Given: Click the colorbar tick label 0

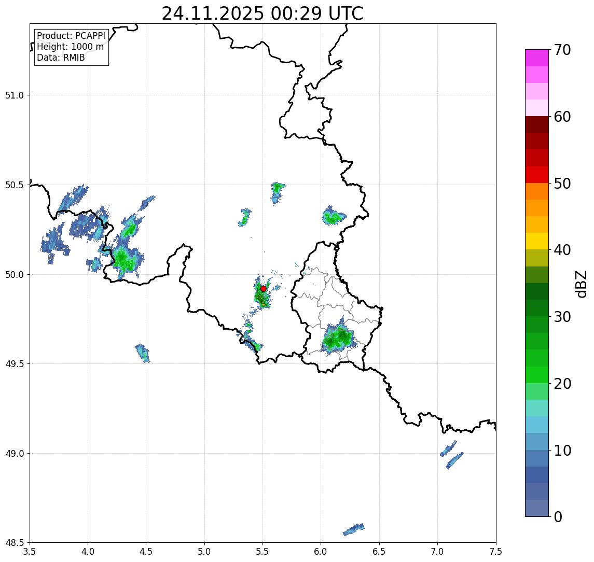Looking at the screenshot, I should [558, 516].
